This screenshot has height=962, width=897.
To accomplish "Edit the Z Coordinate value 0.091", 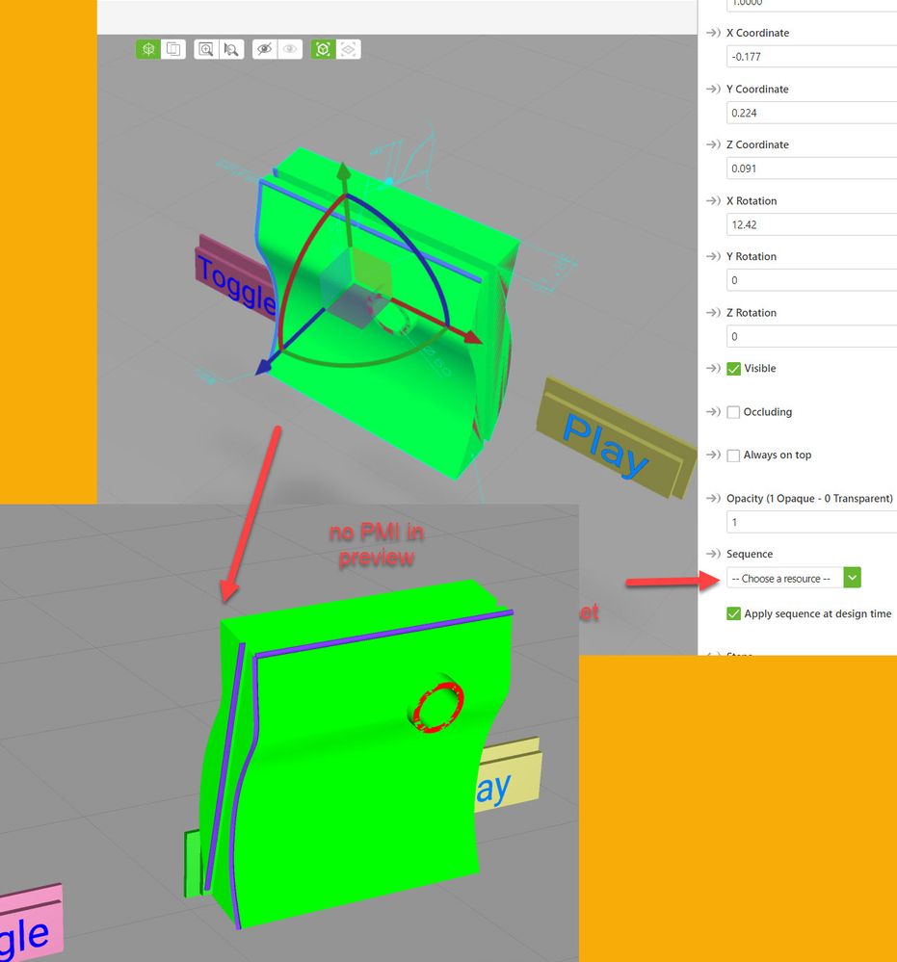I will point(811,169).
